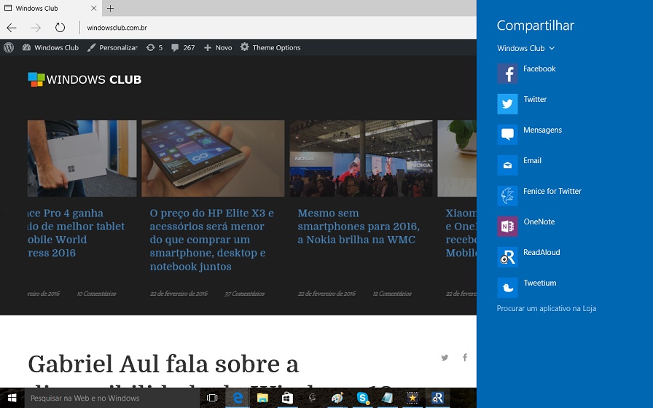This screenshot has height=408, width=653.
Task: Share using the Tweetium app
Action: tap(507, 288)
